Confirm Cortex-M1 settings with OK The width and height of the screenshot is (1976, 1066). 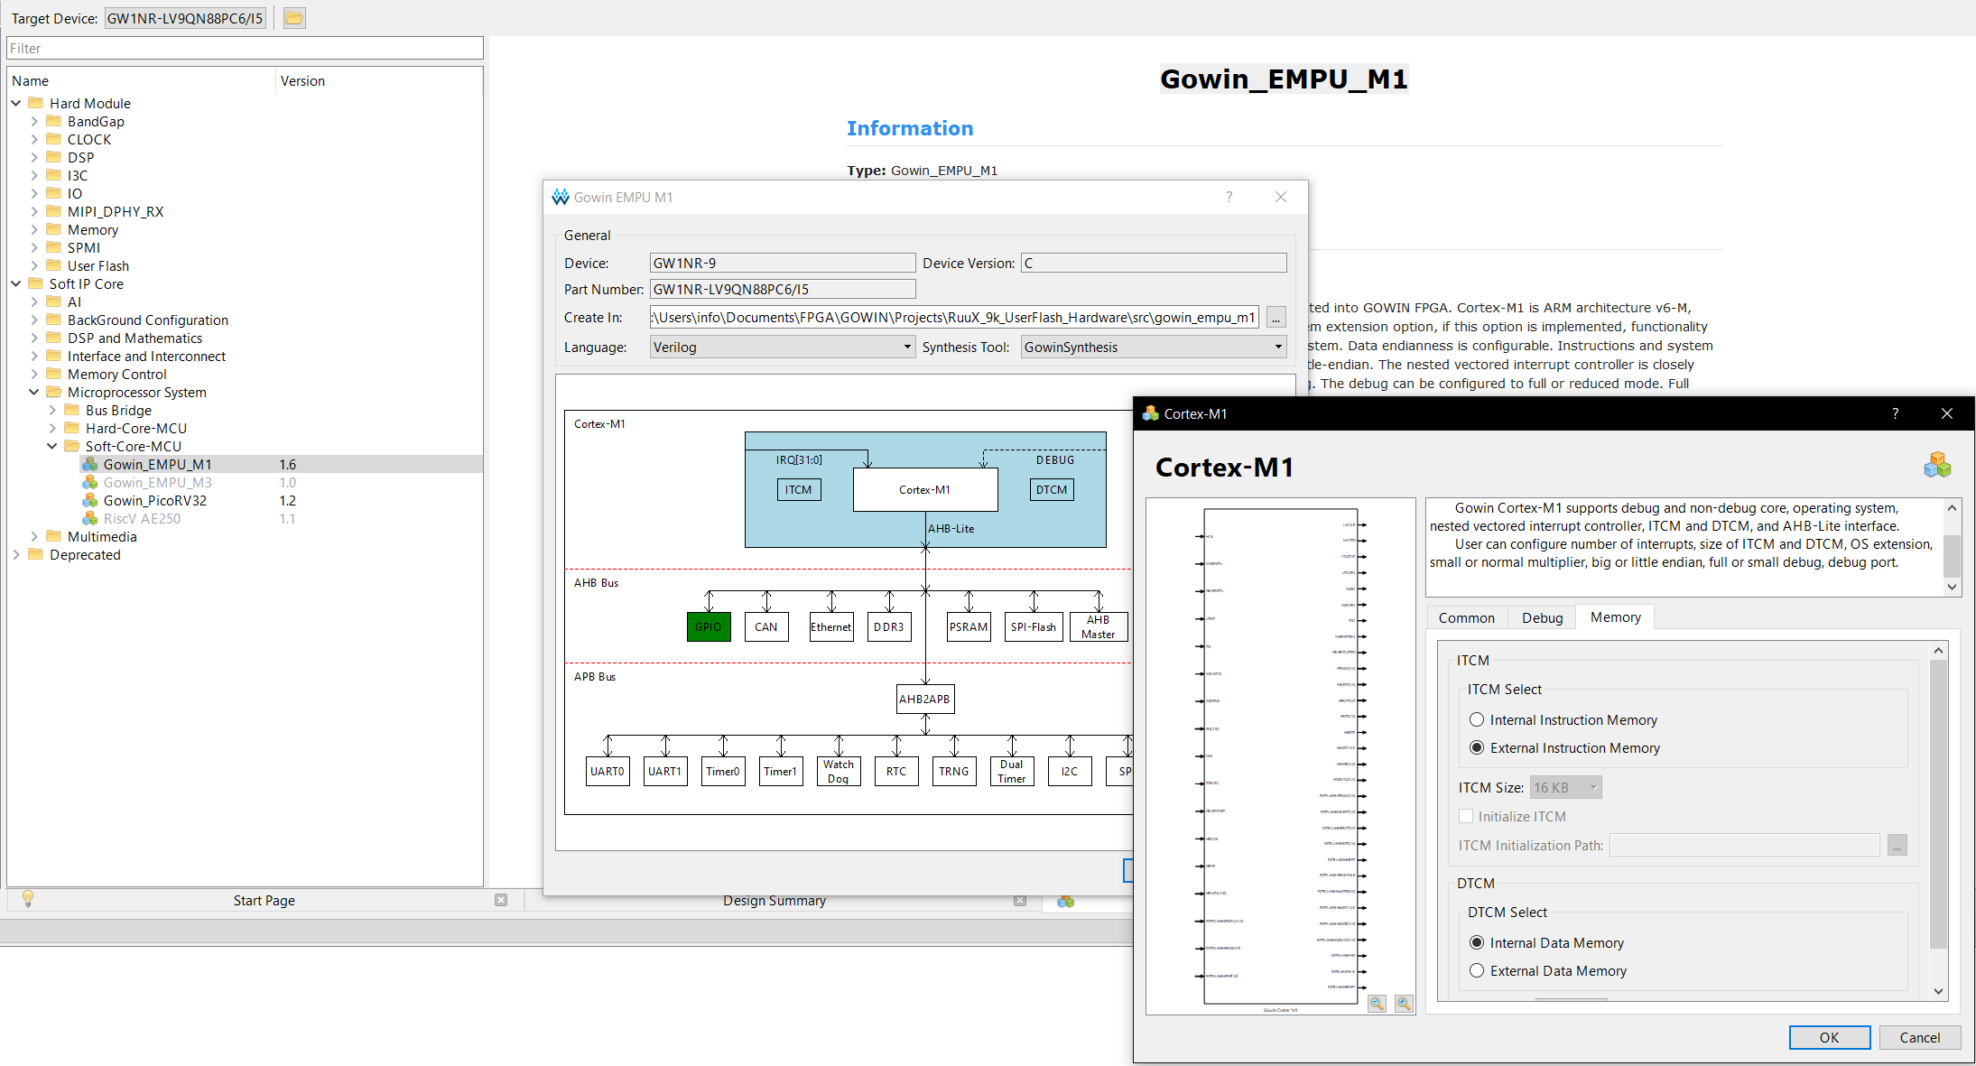1830,1037
